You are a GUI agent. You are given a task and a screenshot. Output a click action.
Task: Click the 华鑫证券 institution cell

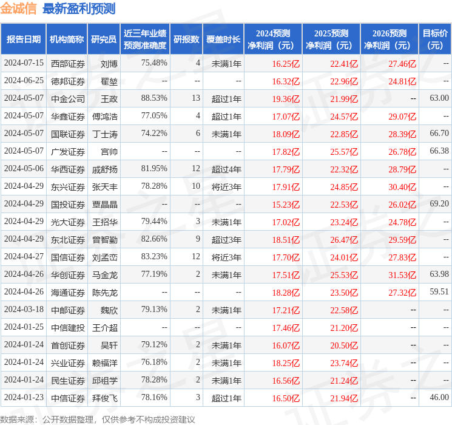[68, 117]
